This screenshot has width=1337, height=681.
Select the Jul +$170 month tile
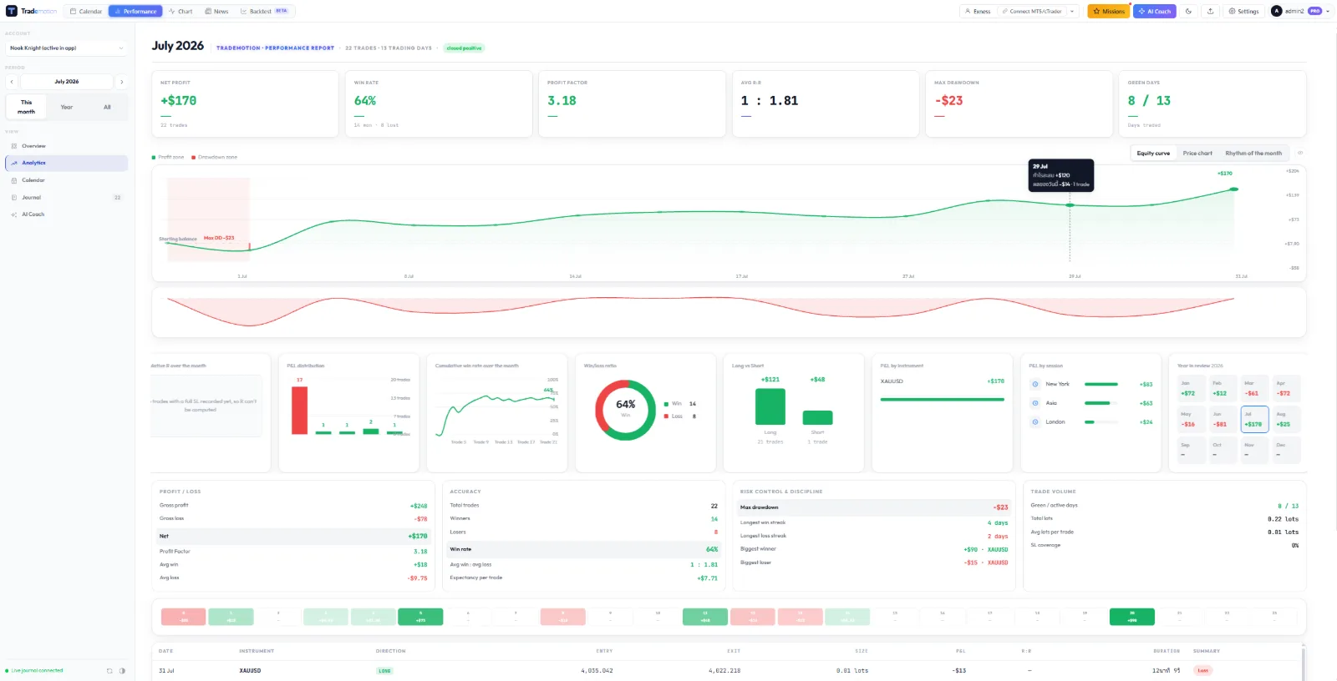click(1254, 419)
